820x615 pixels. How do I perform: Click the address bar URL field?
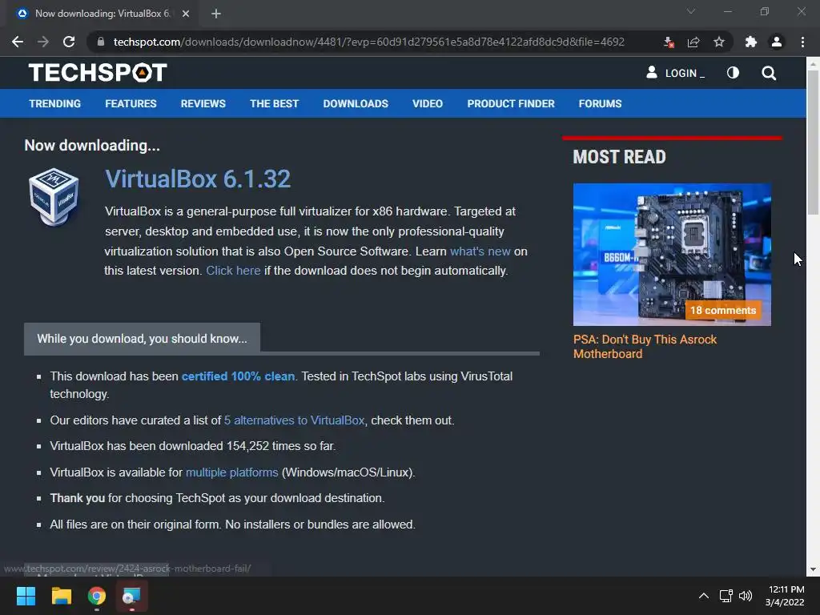point(368,42)
